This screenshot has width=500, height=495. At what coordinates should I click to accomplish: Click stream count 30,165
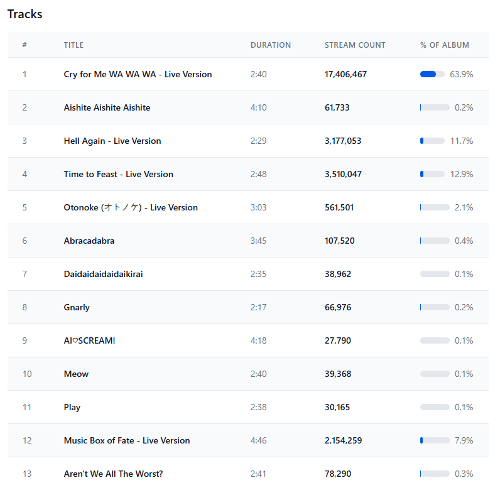point(337,407)
